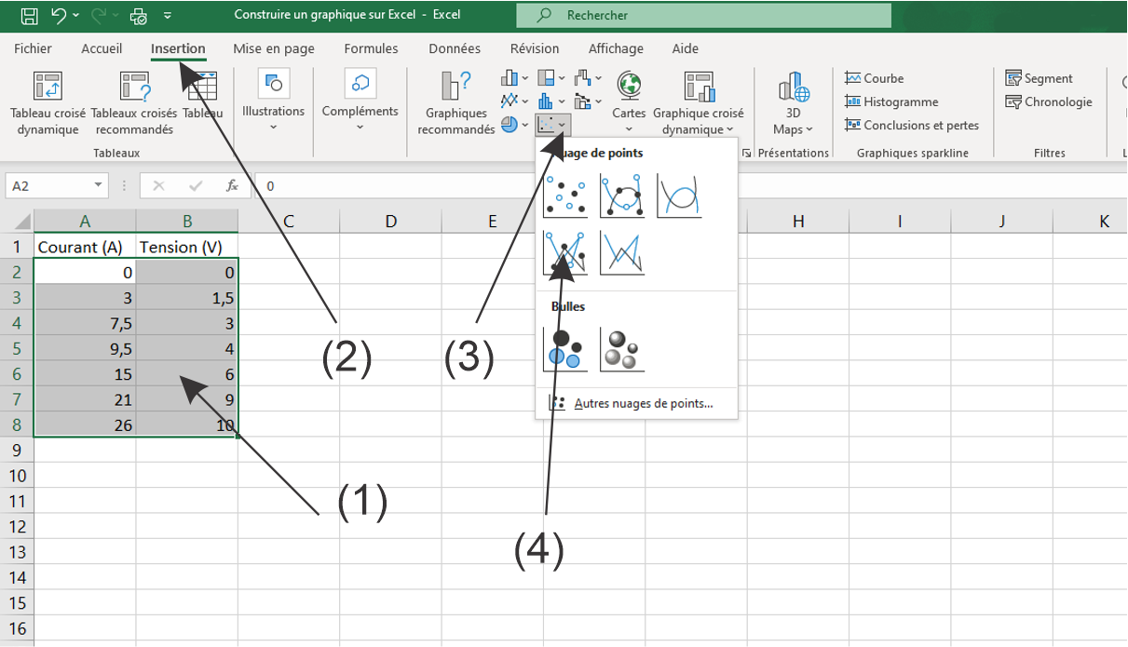Click the Graphiques recommandés icon
The width and height of the screenshot is (1128, 647).
(455, 87)
